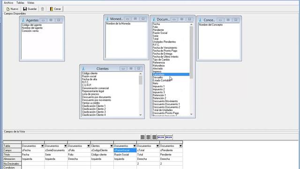Viewport: 300px width, 169px height.
Task: Click the info icon of Agentes window
Action: pos(23,20)
